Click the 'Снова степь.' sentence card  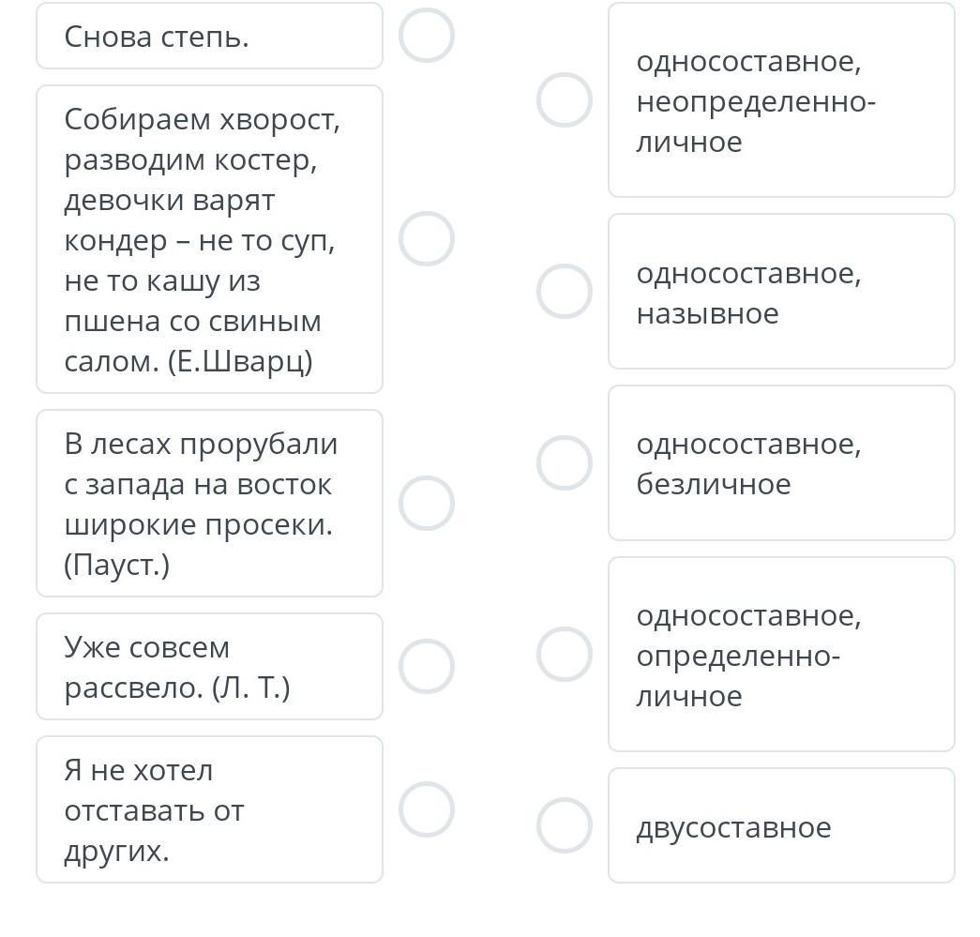(x=209, y=37)
